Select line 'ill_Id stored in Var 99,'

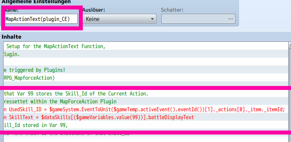pyautogui.click(x=146, y=125)
